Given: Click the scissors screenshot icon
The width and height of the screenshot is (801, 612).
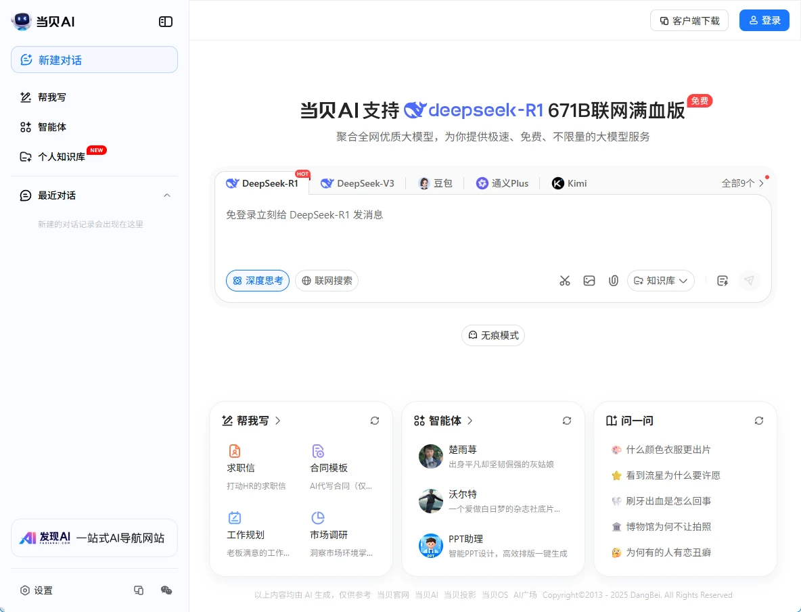Looking at the screenshot, I should click(x=565, y=281).
